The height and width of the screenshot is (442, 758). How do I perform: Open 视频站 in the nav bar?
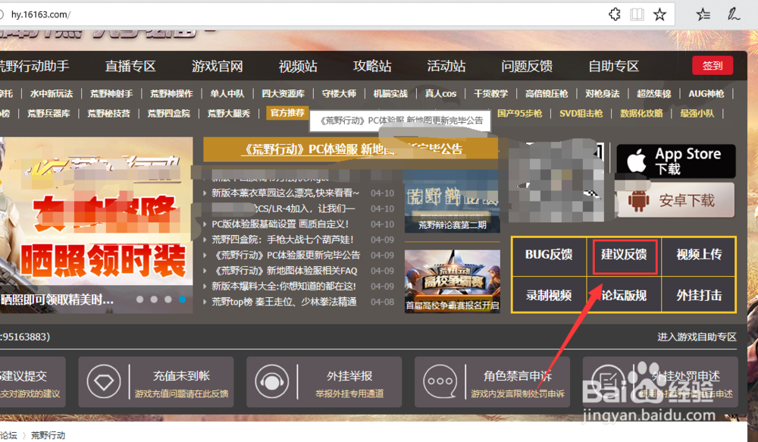298,66
